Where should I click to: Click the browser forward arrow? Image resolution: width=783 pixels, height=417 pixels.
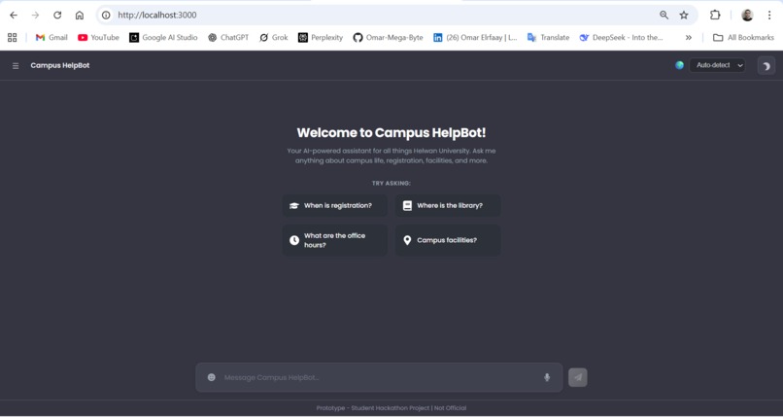coord(35,15)
